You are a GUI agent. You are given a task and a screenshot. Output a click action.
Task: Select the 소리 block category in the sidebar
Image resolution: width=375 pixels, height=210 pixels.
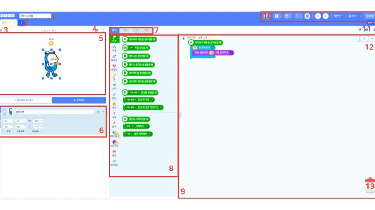point(114,87)
